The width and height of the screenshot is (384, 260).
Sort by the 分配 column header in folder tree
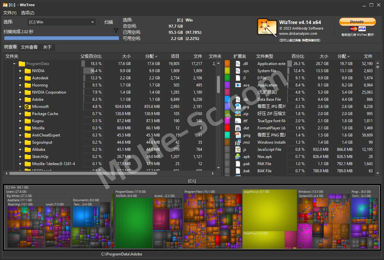point(151,57)
